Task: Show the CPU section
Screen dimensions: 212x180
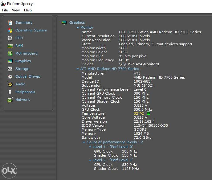Action: (x=19, y=38)
